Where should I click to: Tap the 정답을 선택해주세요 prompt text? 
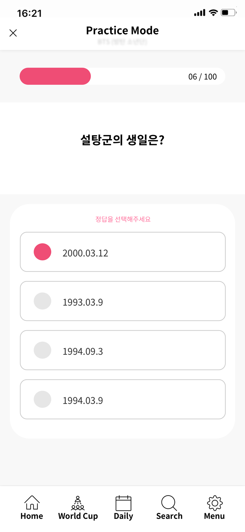[x=123, y=219]
